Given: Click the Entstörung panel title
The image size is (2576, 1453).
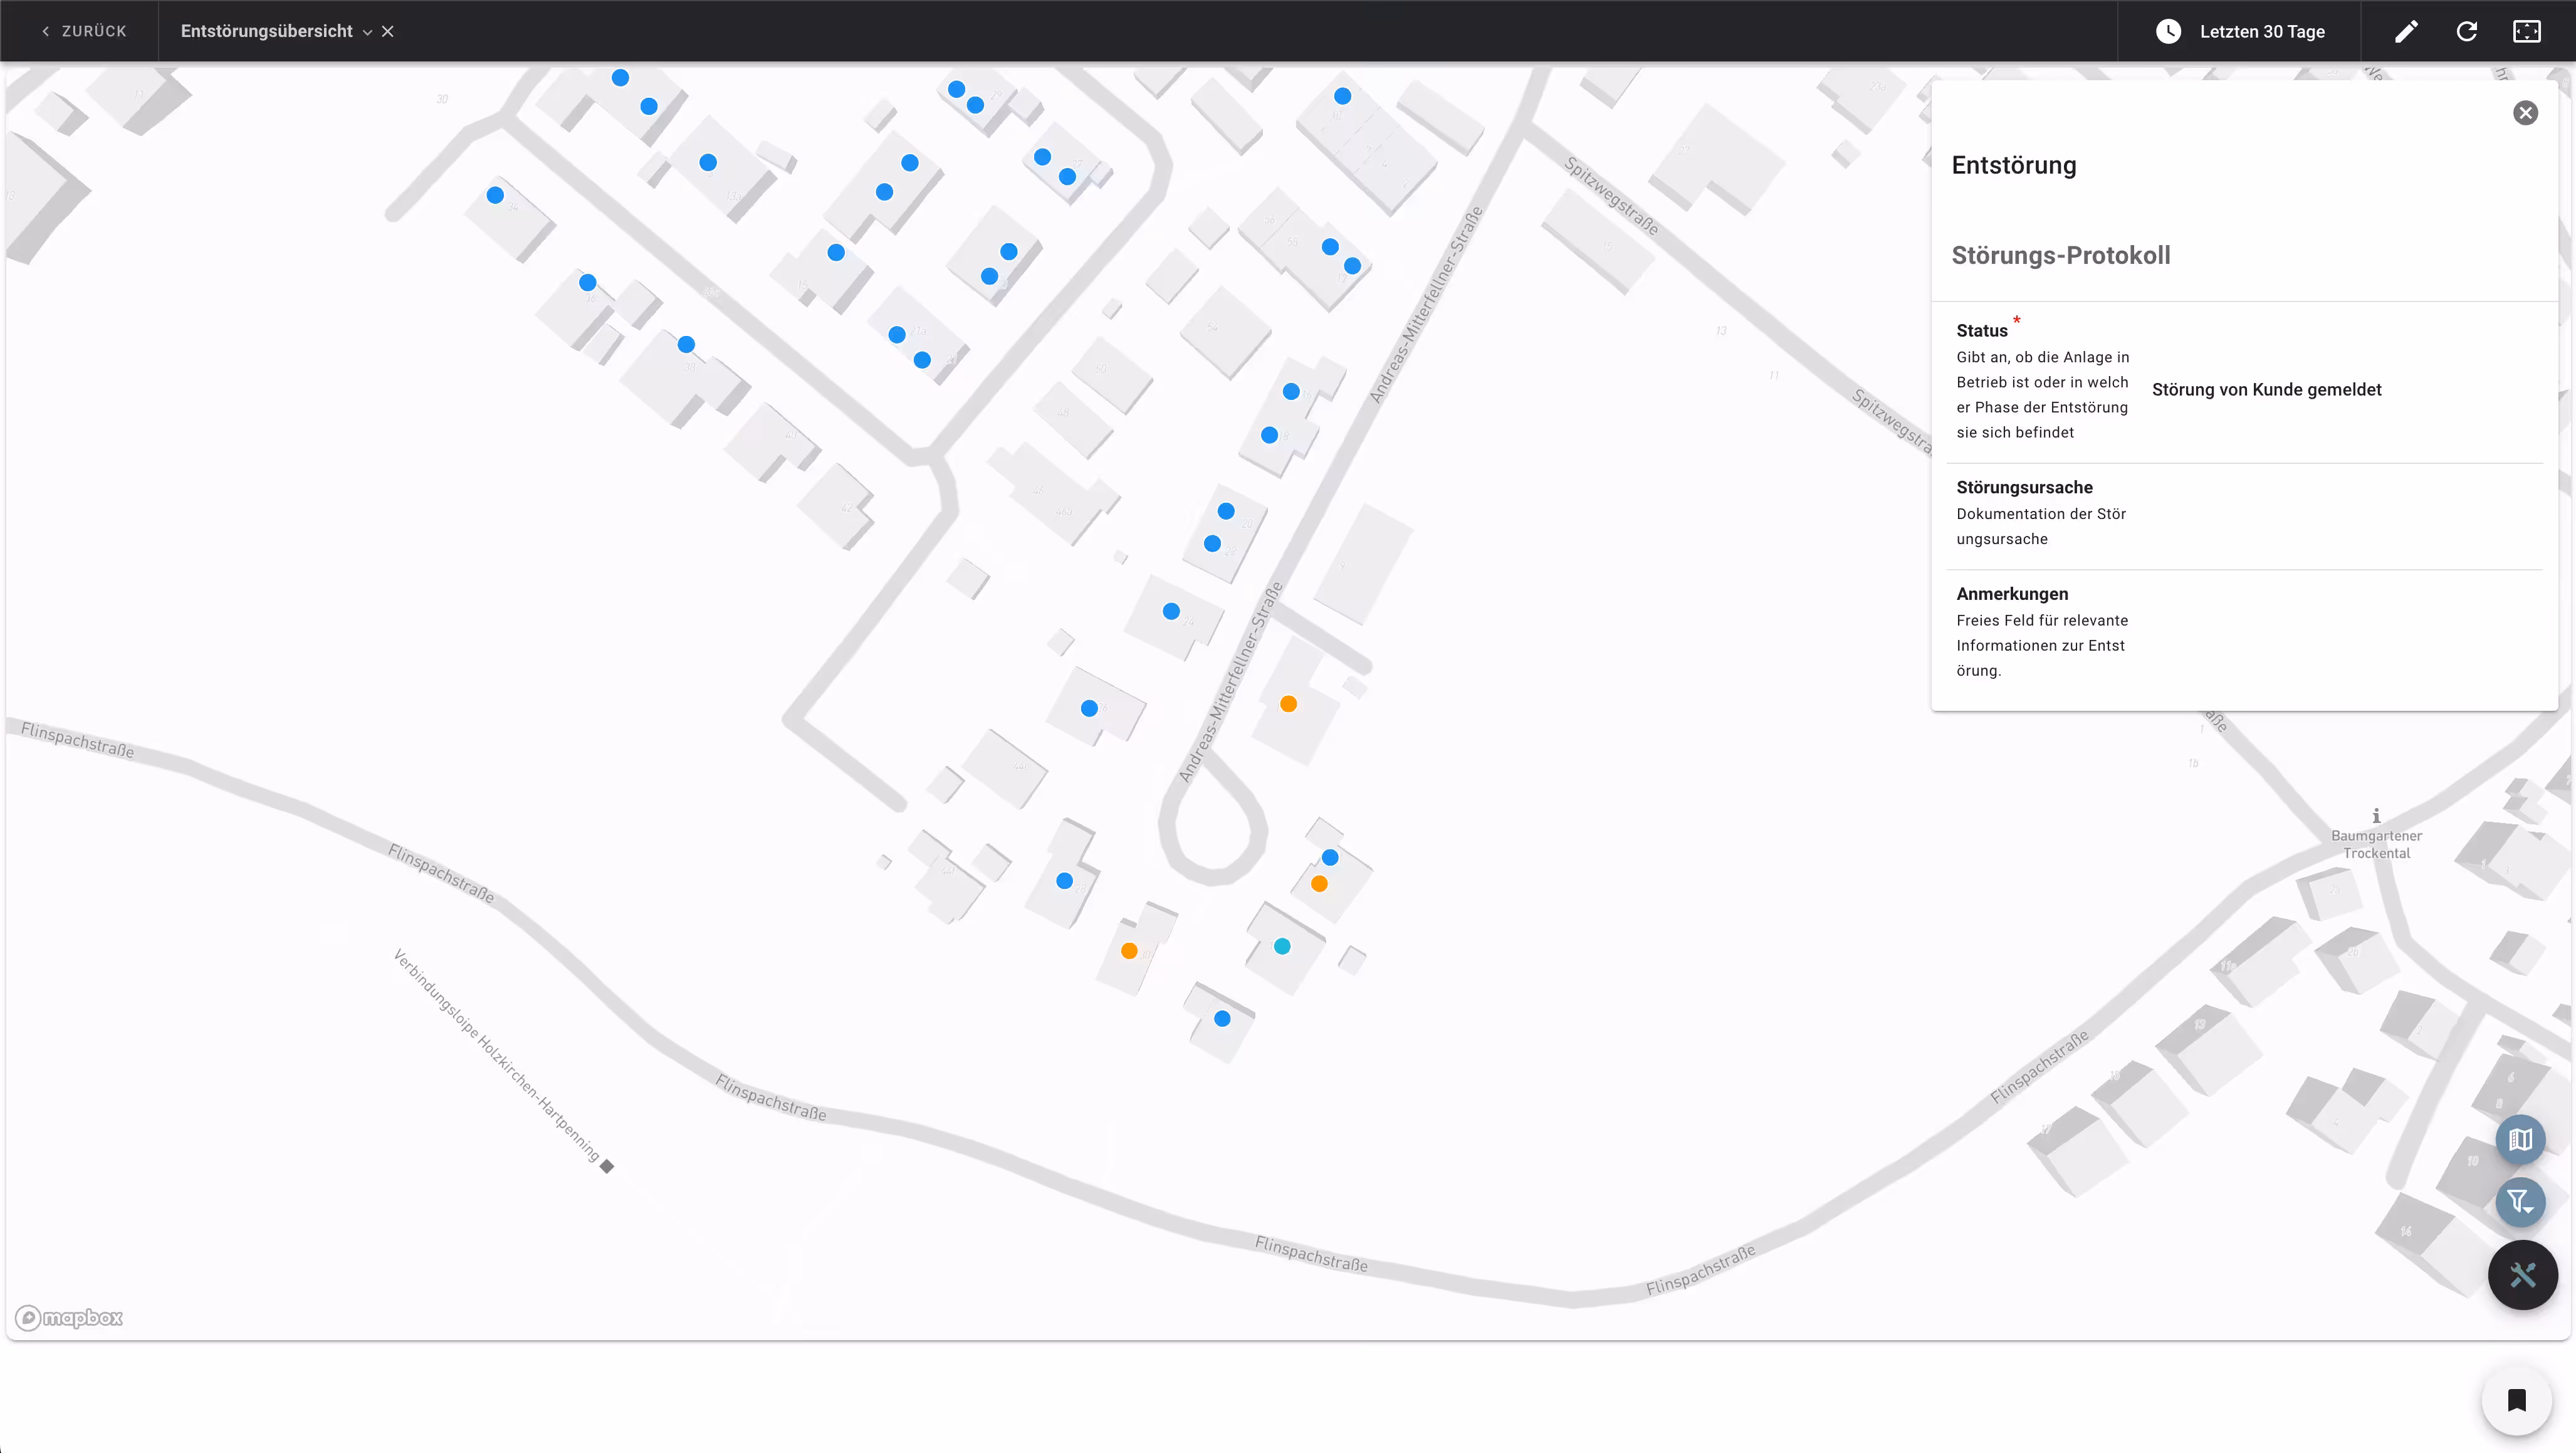Looking at the screenshot, I should pos(2013,165).
